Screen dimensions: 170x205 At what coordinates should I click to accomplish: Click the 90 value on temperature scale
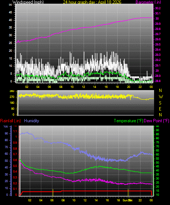(157, 130)
